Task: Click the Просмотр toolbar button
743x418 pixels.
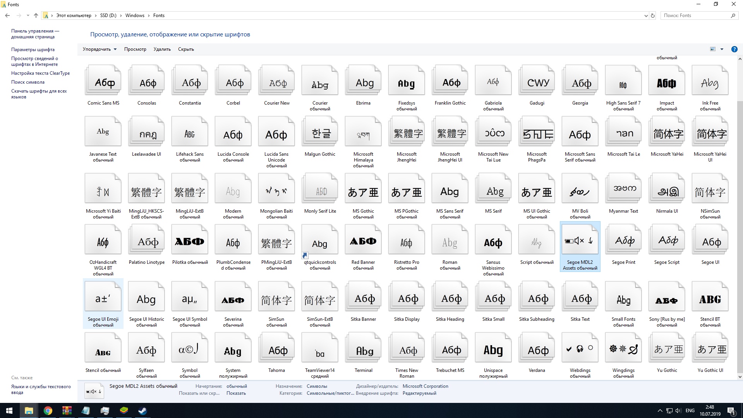Action: pos(135,49)
